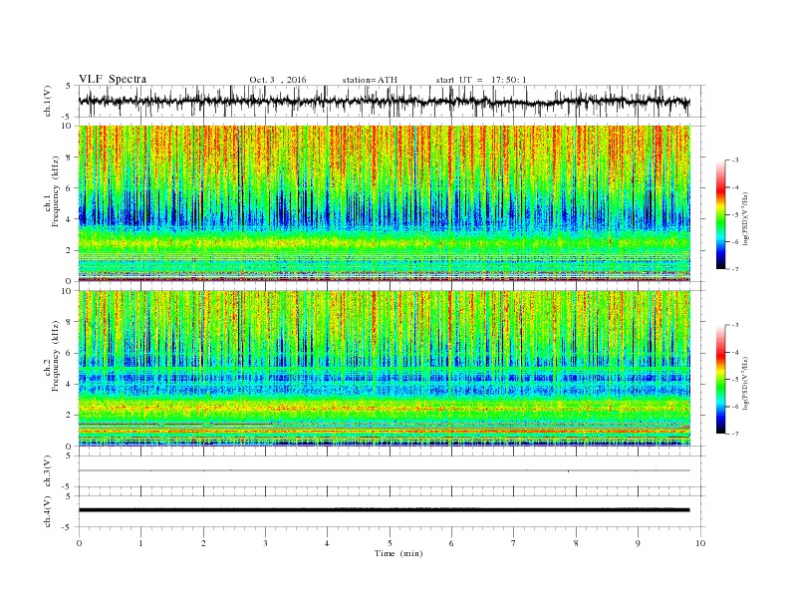The image size is (789, 610).
Task: Click the ch.1 frequency tick label "6"
Action: 69,188
